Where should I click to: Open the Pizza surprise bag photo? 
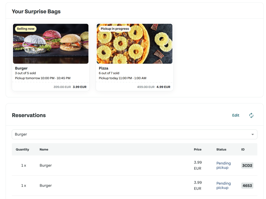(x=134, y=44)
